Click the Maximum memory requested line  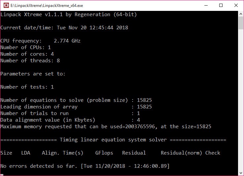(106, 127)
